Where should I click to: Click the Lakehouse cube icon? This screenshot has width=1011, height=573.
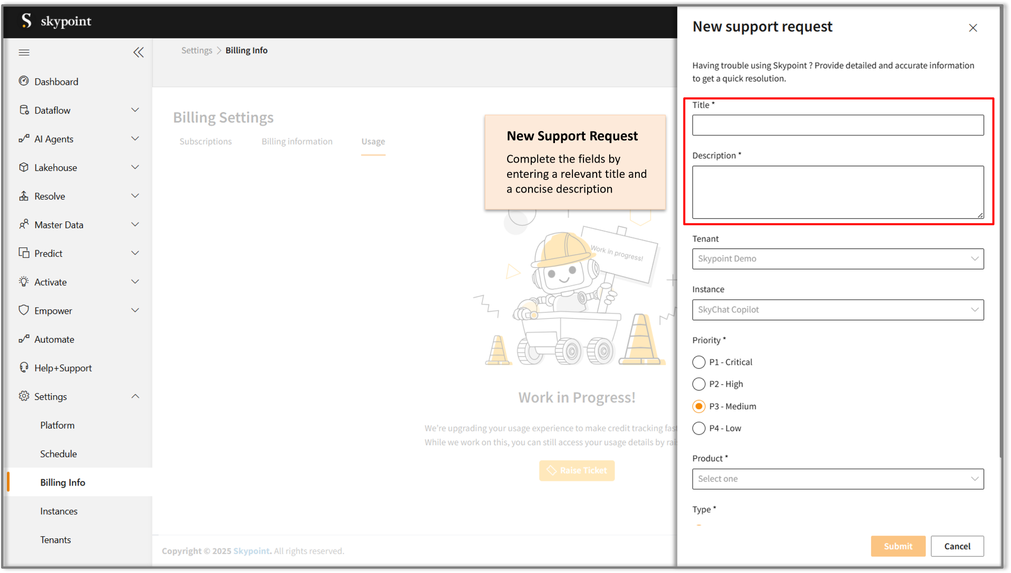point(24,167)
